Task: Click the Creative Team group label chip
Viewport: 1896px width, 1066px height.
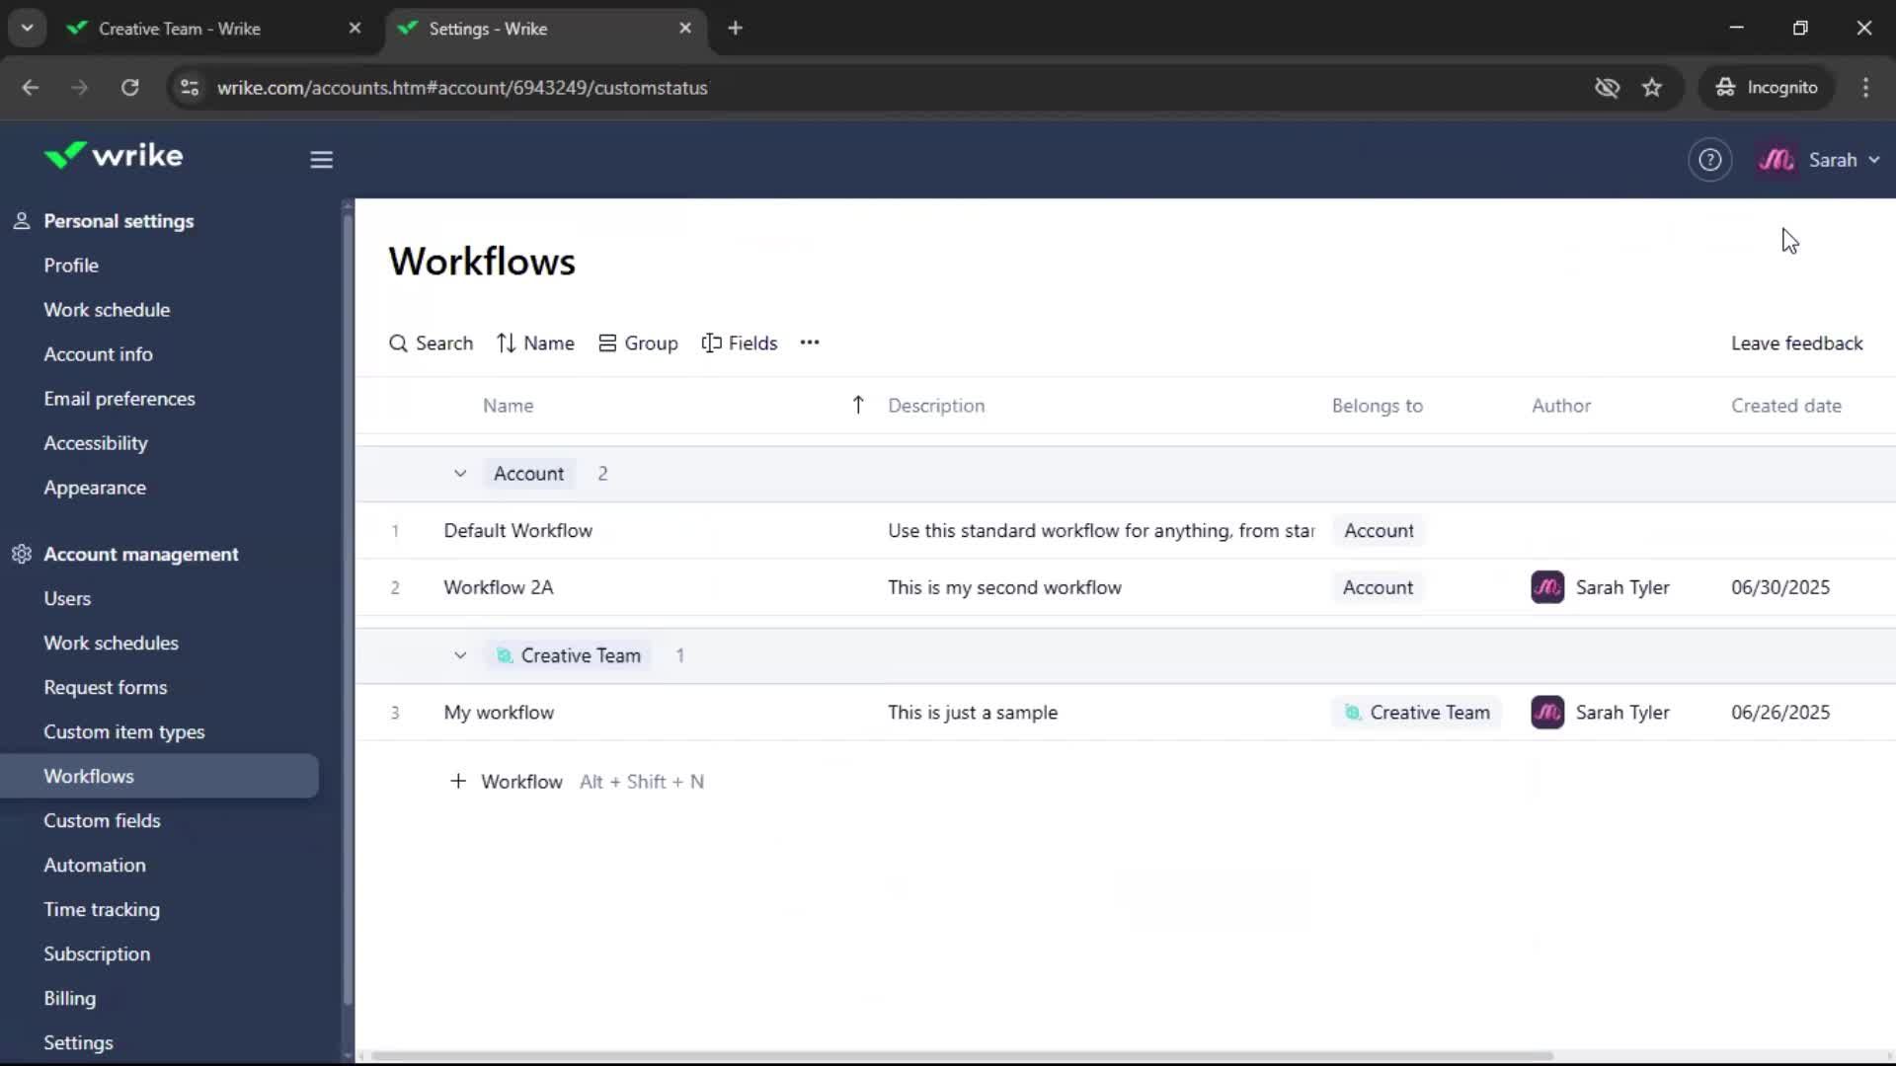Action: (x=568, y=655)
